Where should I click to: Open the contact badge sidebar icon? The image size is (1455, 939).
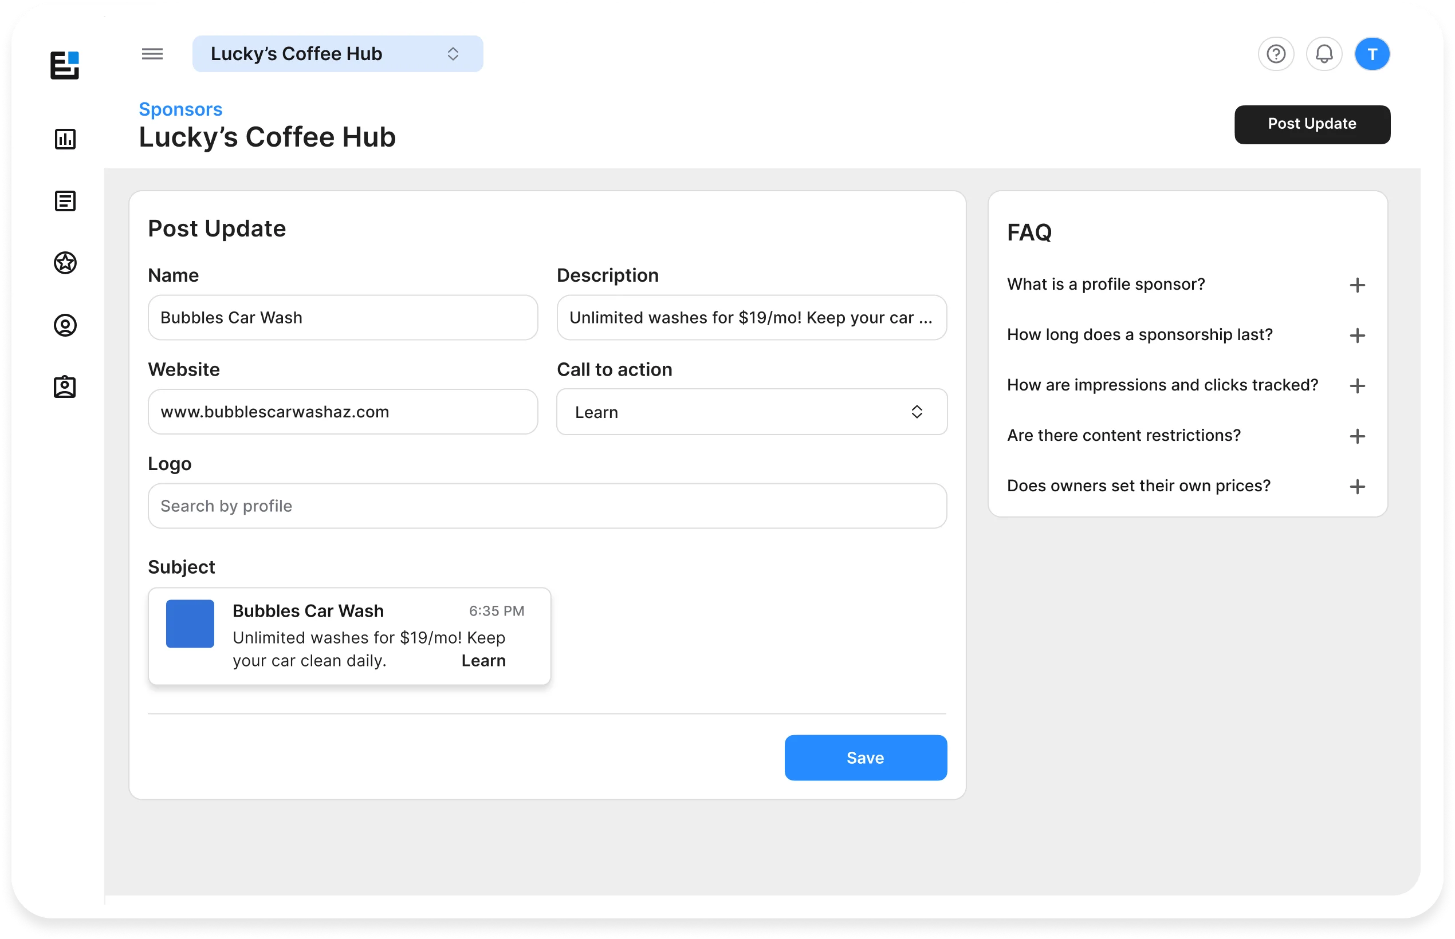coord(65,387)
